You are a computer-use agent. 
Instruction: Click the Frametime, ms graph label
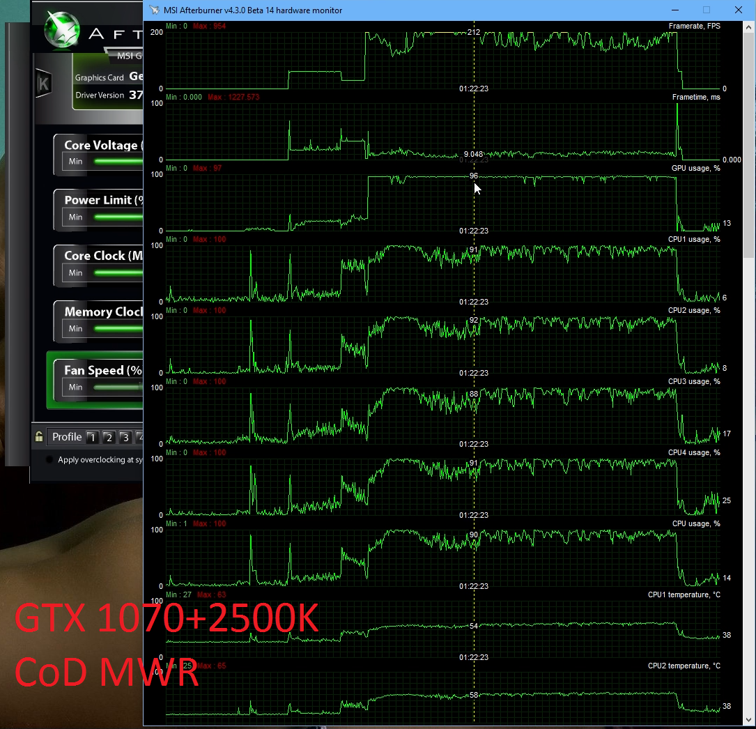[x=696, y=98]
